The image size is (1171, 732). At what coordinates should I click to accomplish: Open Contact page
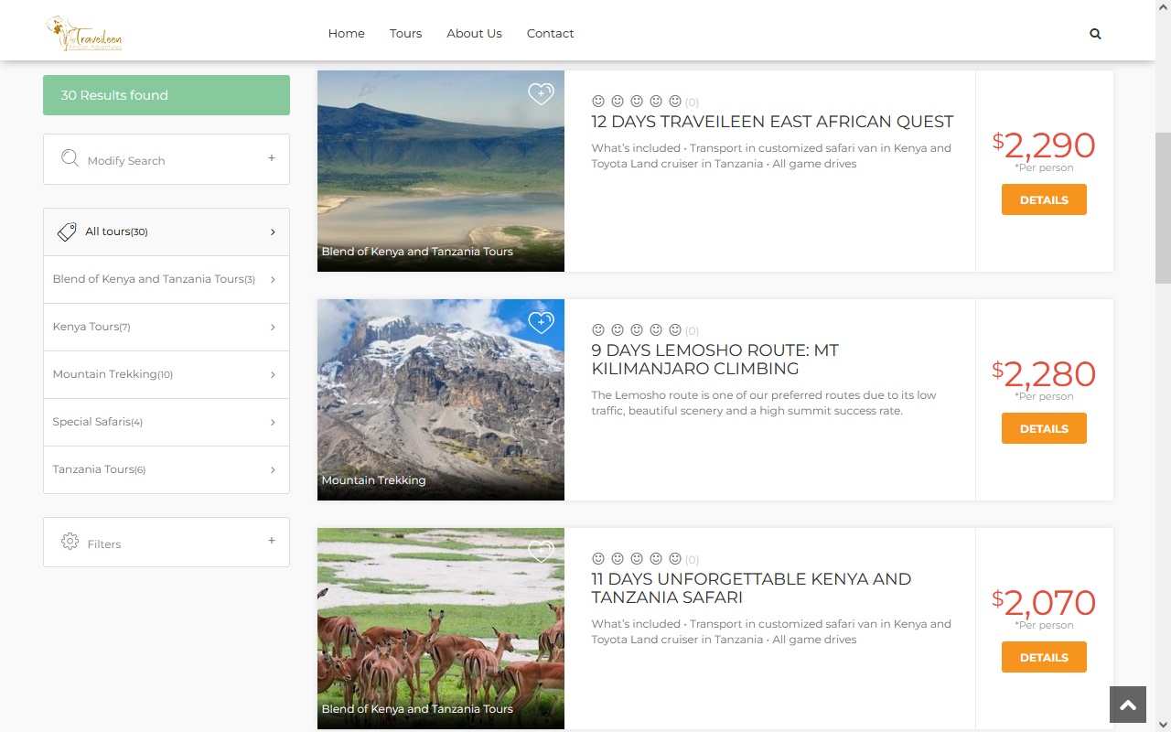click(550, 34)
